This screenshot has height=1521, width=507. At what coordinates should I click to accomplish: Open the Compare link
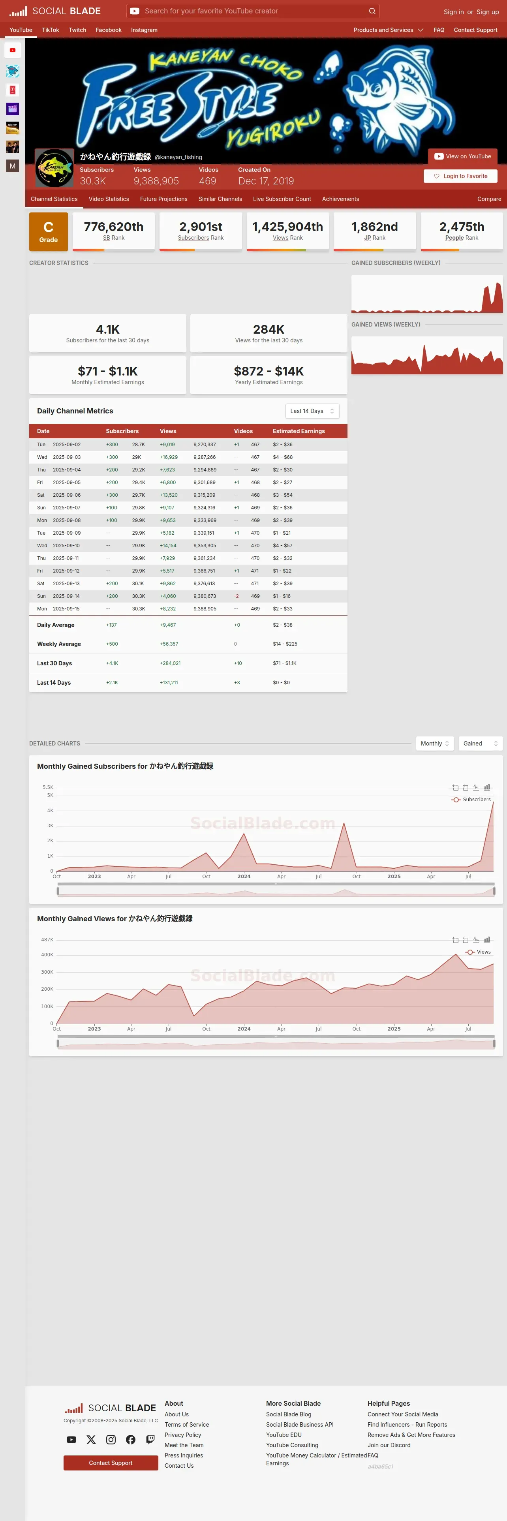pos(489,199)
